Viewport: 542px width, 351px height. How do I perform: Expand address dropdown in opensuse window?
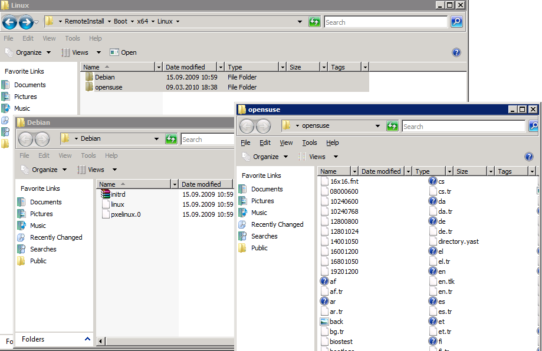pos(377,126)
